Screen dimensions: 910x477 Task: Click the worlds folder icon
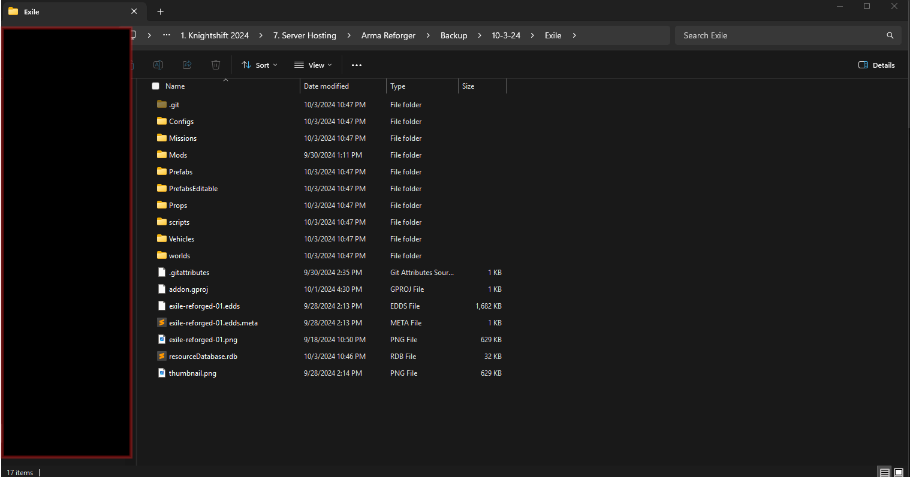click(161, 255)
